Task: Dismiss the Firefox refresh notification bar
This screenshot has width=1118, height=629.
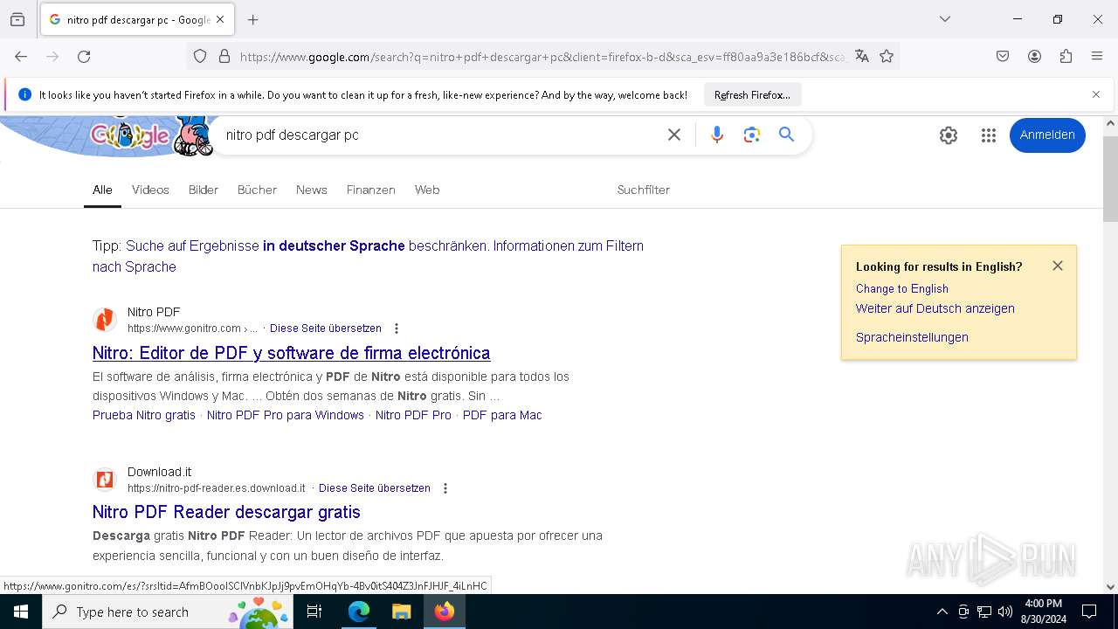Action: point(1096,94)
